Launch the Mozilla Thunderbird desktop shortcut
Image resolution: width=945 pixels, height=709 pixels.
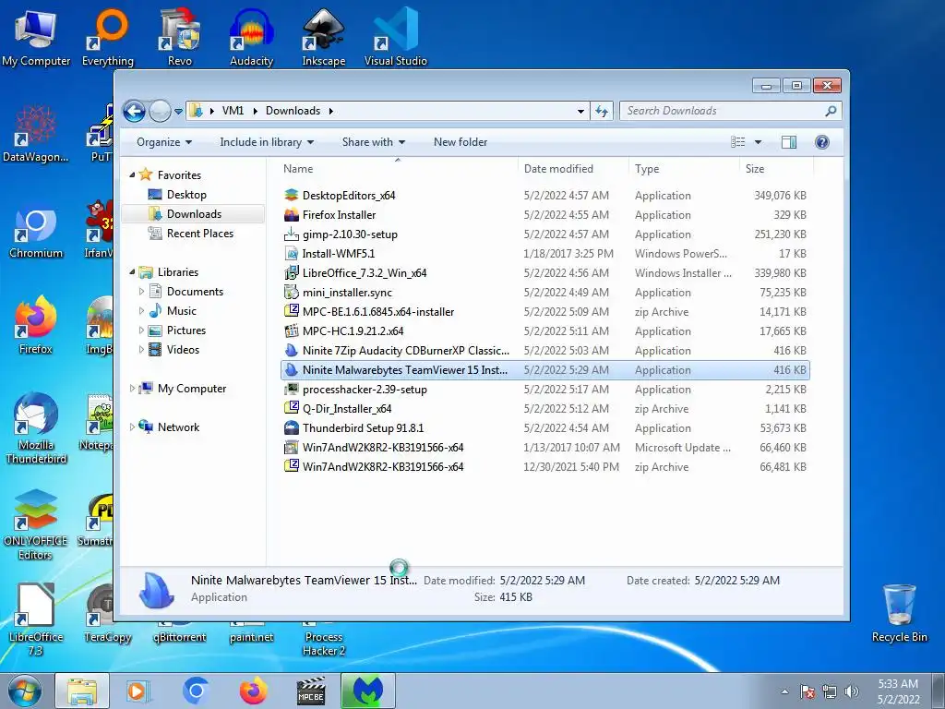[x=36, y=428]
